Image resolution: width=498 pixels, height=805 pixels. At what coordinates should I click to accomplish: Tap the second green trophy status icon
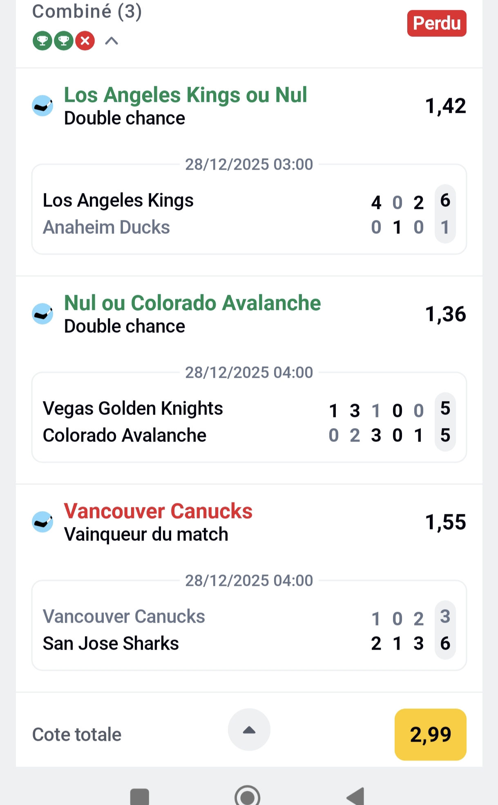point(64,41)
